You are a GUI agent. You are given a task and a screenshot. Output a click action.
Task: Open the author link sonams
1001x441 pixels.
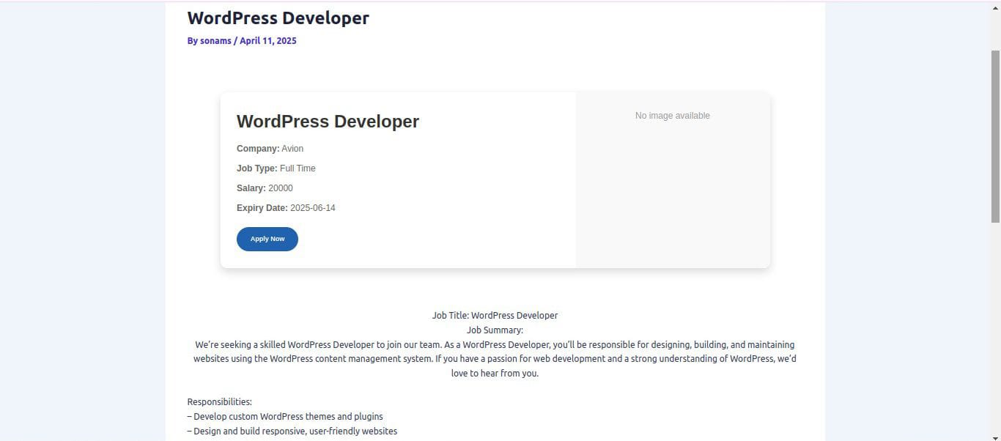(215, 40)
